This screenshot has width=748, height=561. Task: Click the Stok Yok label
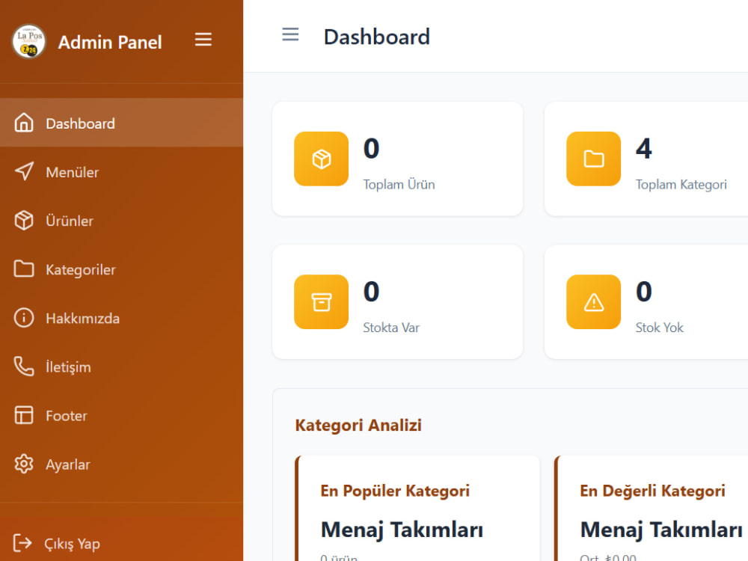coord(659,328)
